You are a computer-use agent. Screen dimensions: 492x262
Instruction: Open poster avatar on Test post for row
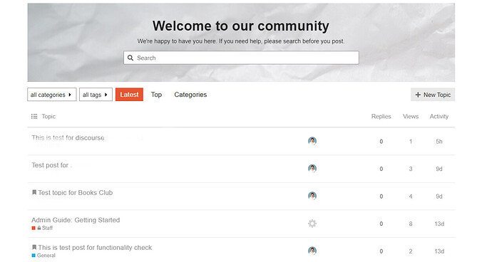312,169
